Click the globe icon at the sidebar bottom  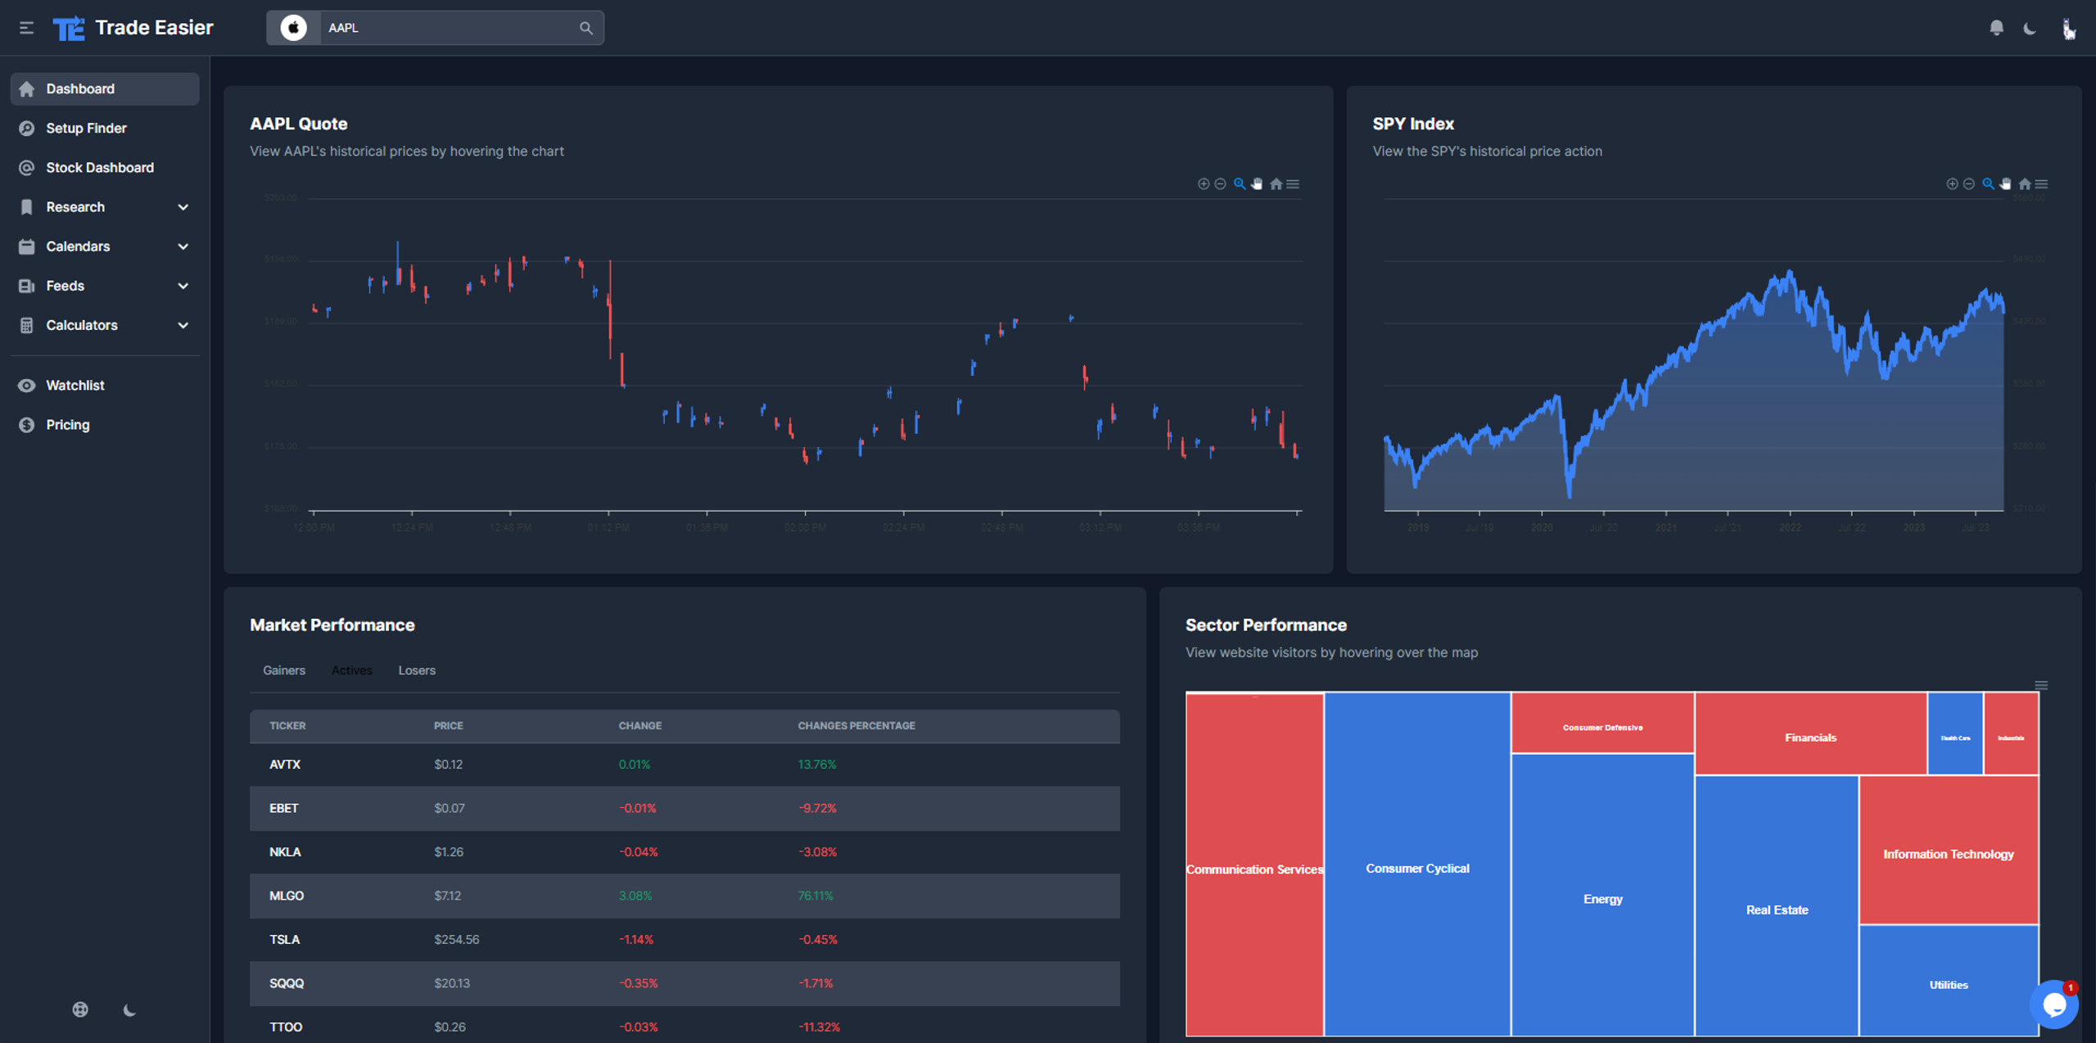pyautogui.click(x=80, y=1009)
